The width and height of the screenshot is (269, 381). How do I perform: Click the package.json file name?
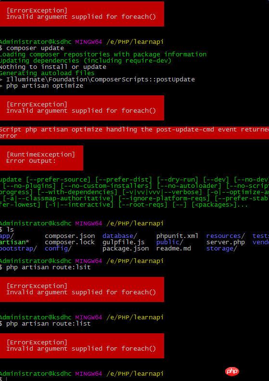click(x=126, y=249)
